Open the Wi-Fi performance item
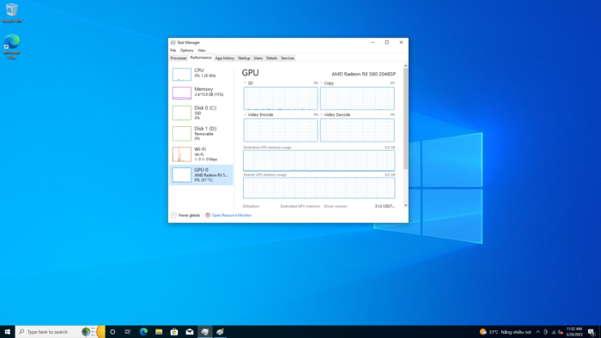This screenshot has height=338, width=601. pos(201,154)
